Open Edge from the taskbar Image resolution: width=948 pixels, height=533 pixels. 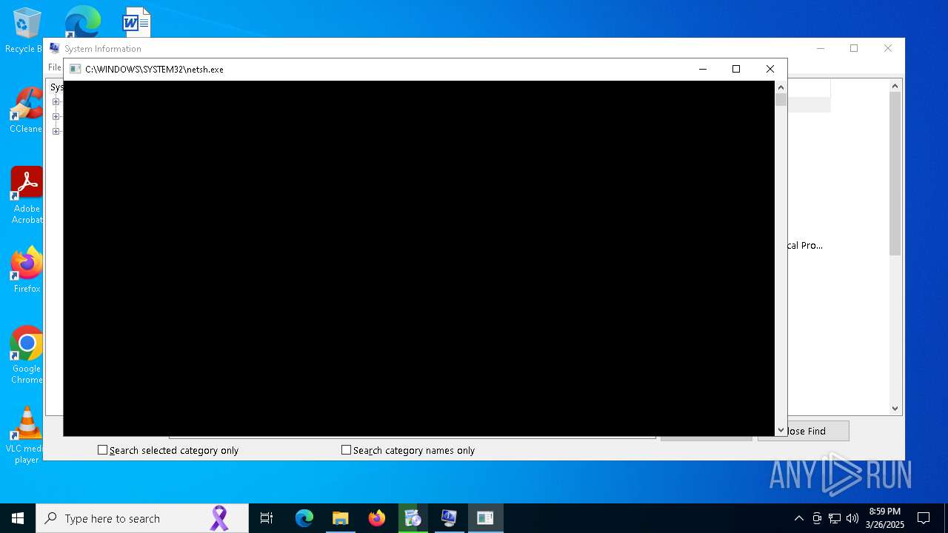pos(304,518)
